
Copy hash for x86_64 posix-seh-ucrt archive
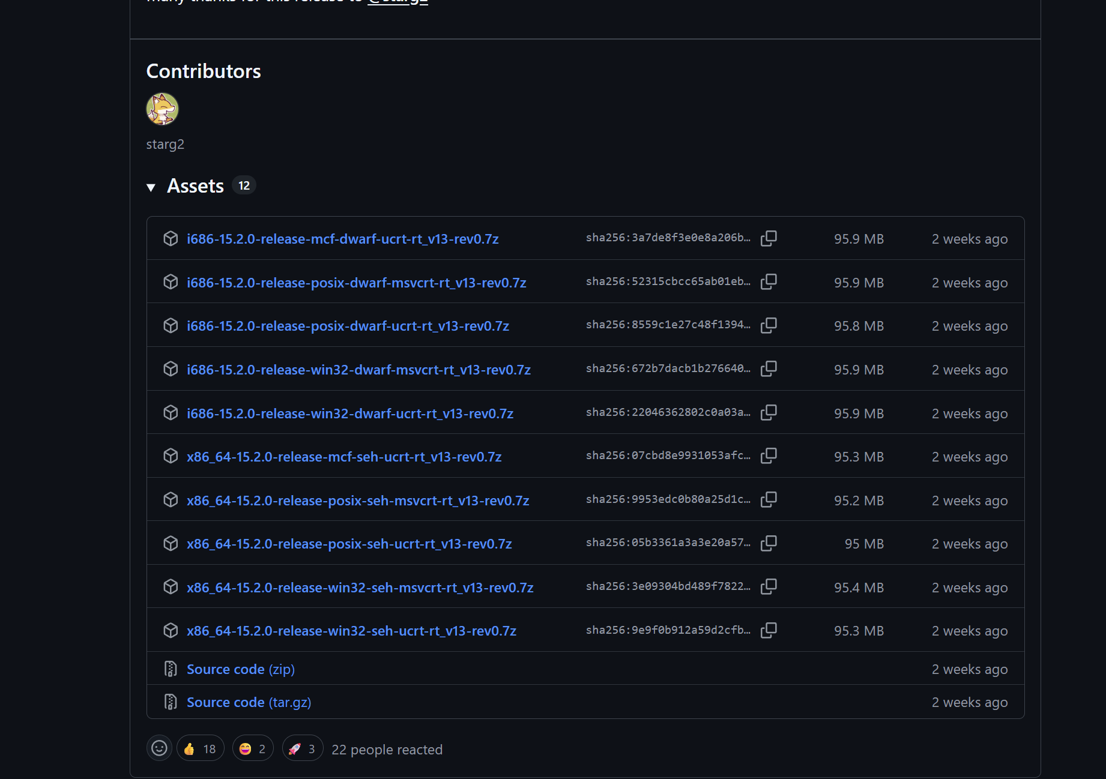point(769,543)
